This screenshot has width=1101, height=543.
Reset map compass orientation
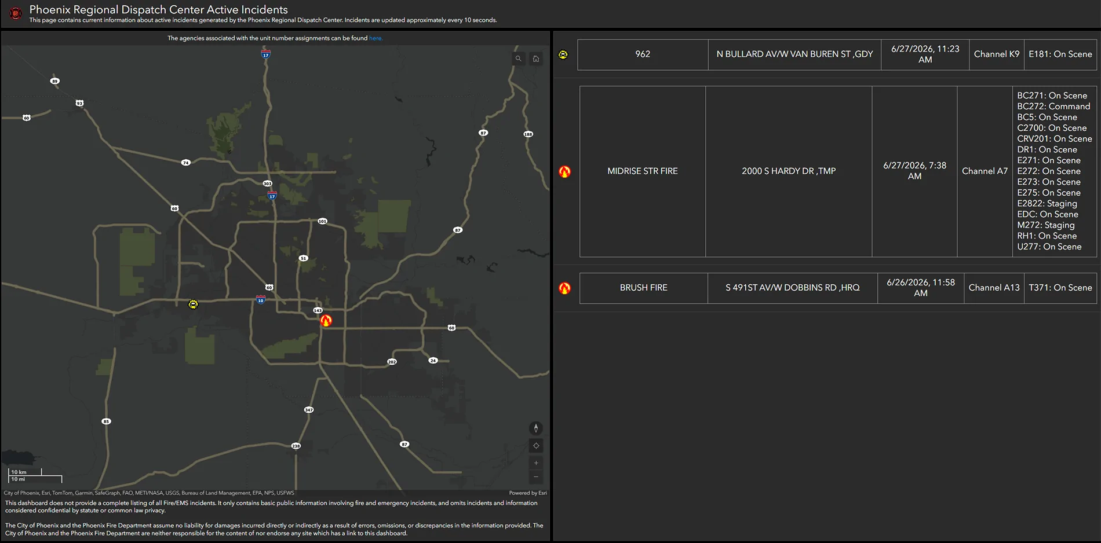[x=536, y=428]
